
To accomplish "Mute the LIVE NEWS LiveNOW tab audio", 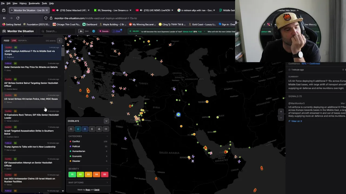I will coord(141,10).
